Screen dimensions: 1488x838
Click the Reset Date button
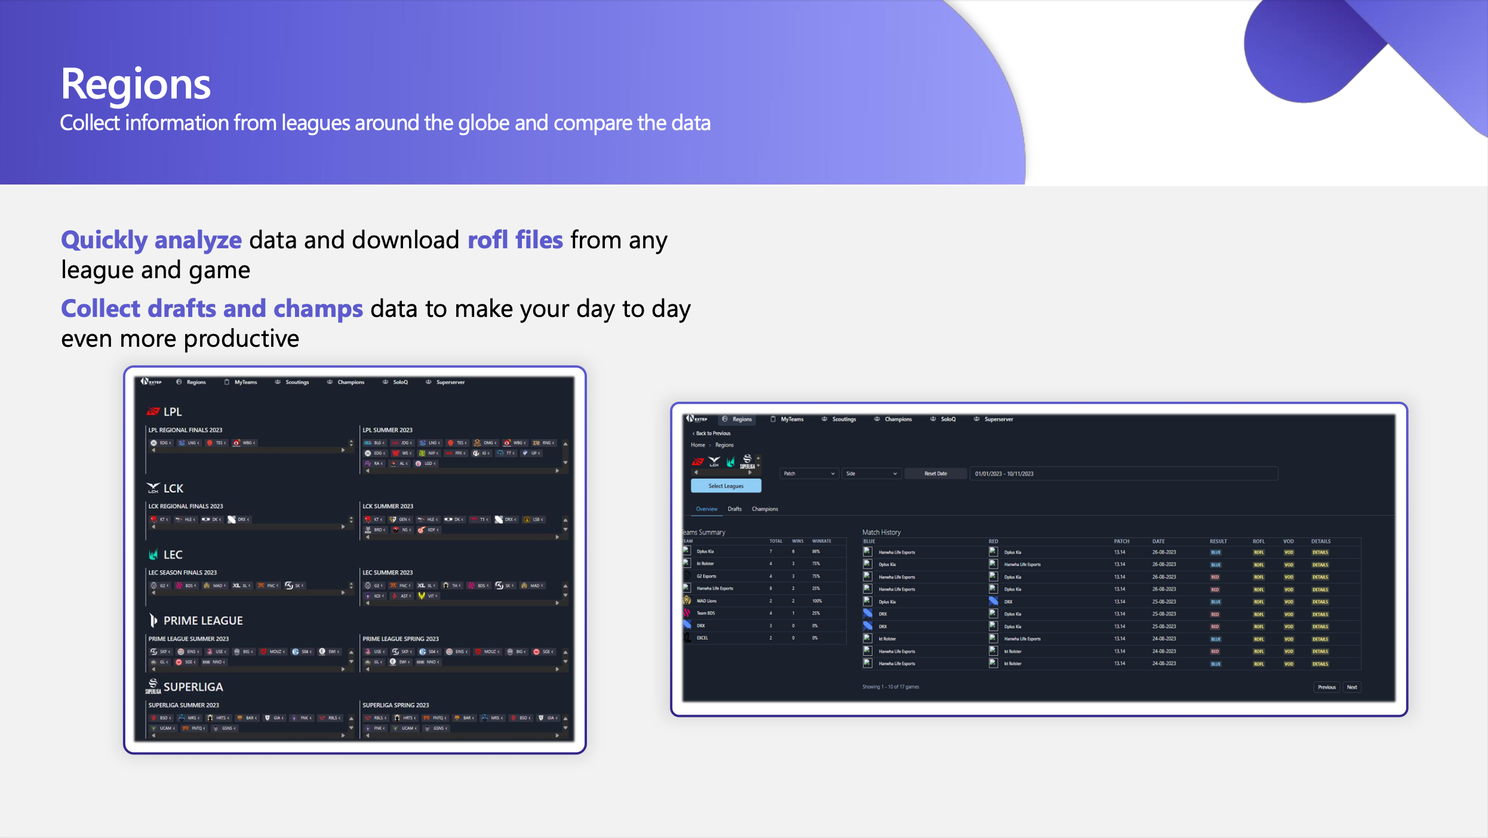point(936,473)
